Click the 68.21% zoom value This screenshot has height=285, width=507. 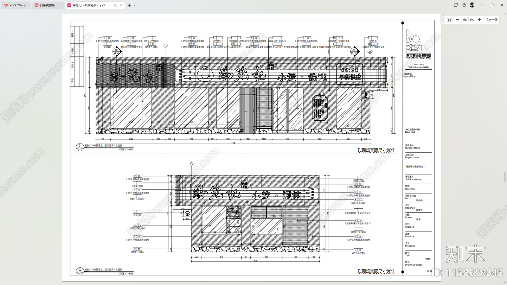coord(468,20)
